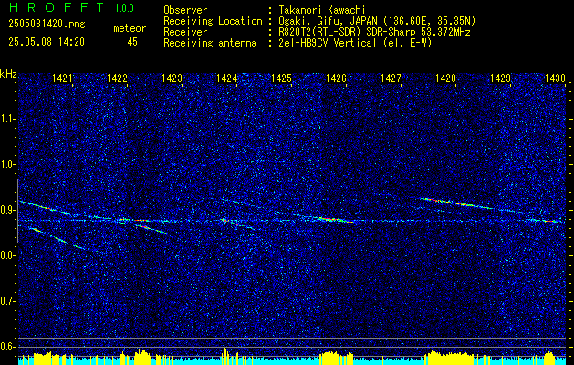Click frequency axis label 0.7

[x=7, y=301]
